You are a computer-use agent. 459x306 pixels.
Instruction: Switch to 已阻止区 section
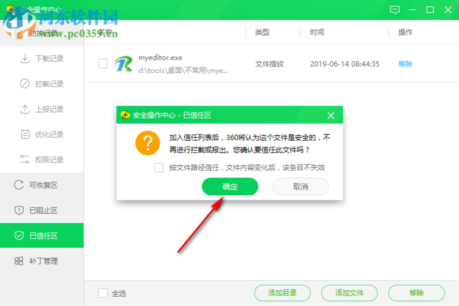[42, 211]
